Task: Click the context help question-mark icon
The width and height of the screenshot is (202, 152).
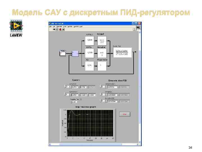Action: pos(134,29)
